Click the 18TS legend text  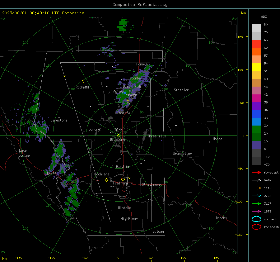click(x=268, y=212)
